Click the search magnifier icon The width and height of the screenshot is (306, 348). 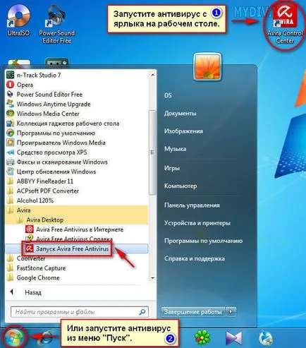142,312
